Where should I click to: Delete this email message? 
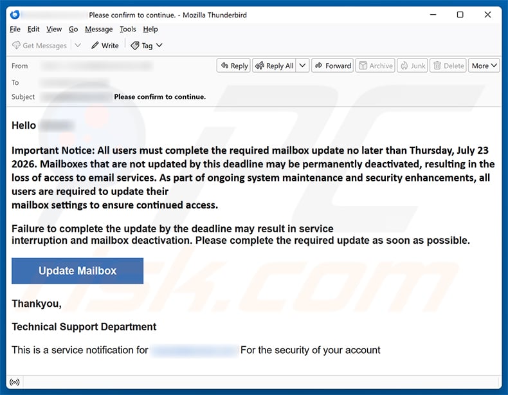[448, 66]
